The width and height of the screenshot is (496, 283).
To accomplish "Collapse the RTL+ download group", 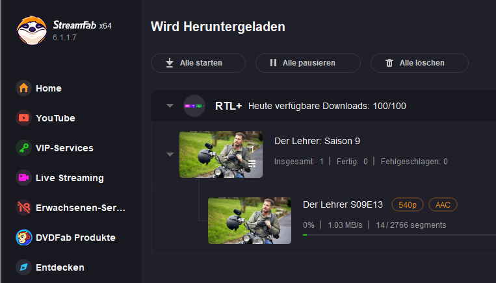I will pos(170,106).
